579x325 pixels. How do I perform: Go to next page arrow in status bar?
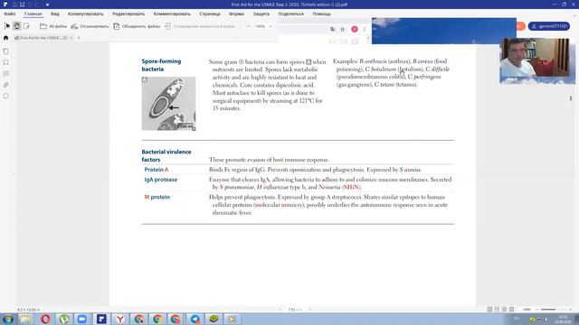309,310
